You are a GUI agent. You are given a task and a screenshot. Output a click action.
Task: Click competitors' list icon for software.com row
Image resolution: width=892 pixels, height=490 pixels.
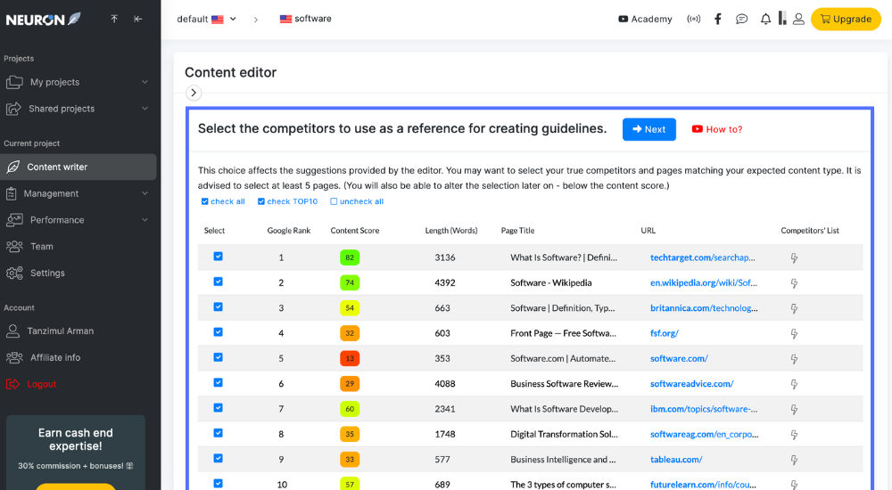click(x=794, y=359)
